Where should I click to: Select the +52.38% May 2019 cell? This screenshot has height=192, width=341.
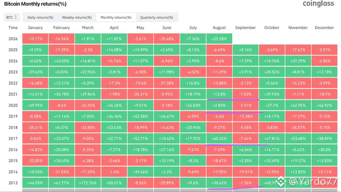140,117
